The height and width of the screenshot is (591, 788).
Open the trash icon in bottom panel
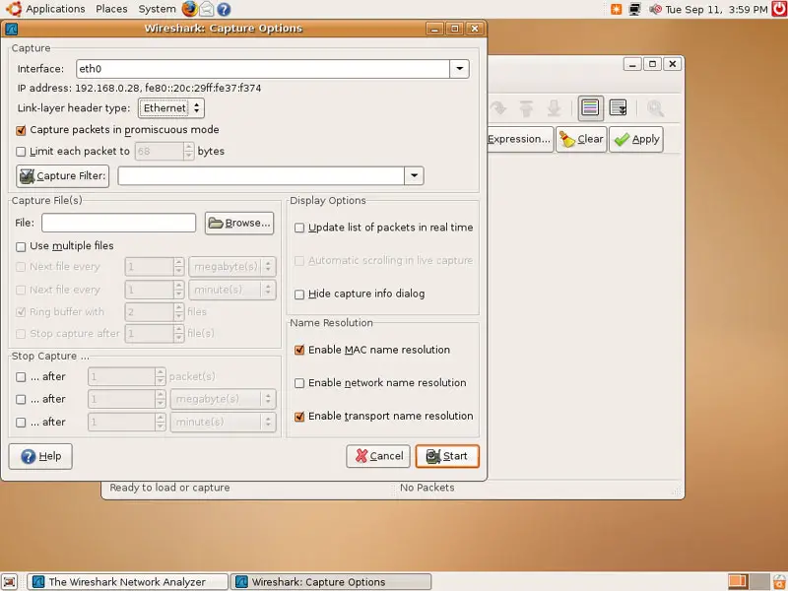tap(780, 581)
